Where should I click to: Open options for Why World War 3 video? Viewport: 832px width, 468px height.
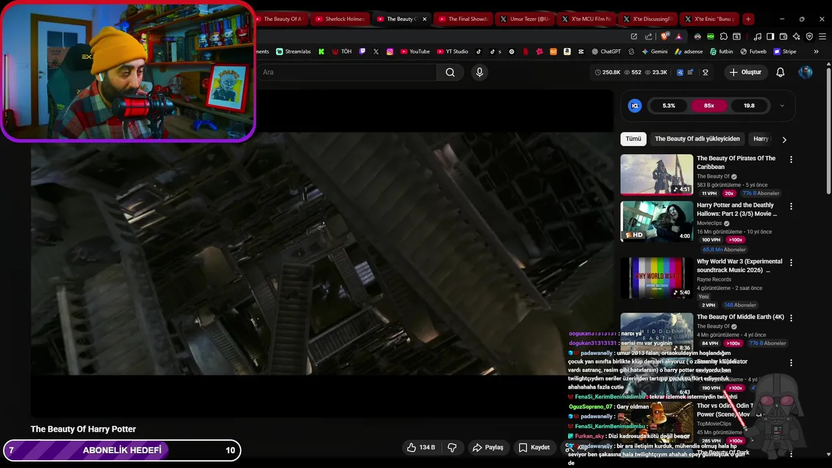tap(791, 263)
